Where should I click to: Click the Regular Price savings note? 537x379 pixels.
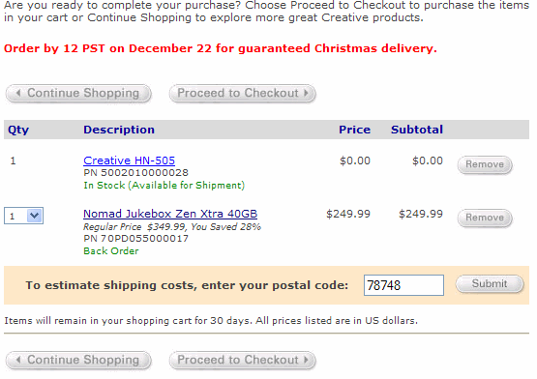click(x=172, y=226)
